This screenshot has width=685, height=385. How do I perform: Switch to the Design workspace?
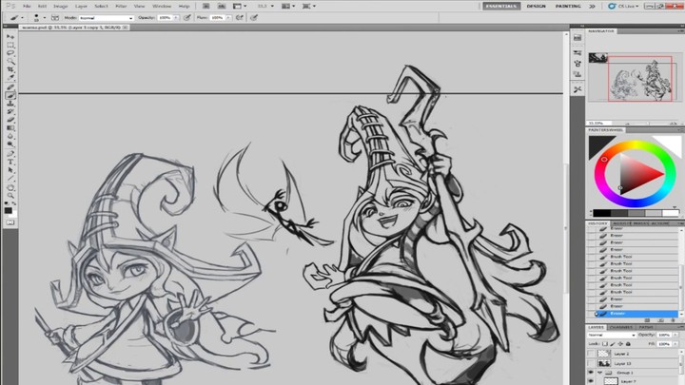click(536, 6)
